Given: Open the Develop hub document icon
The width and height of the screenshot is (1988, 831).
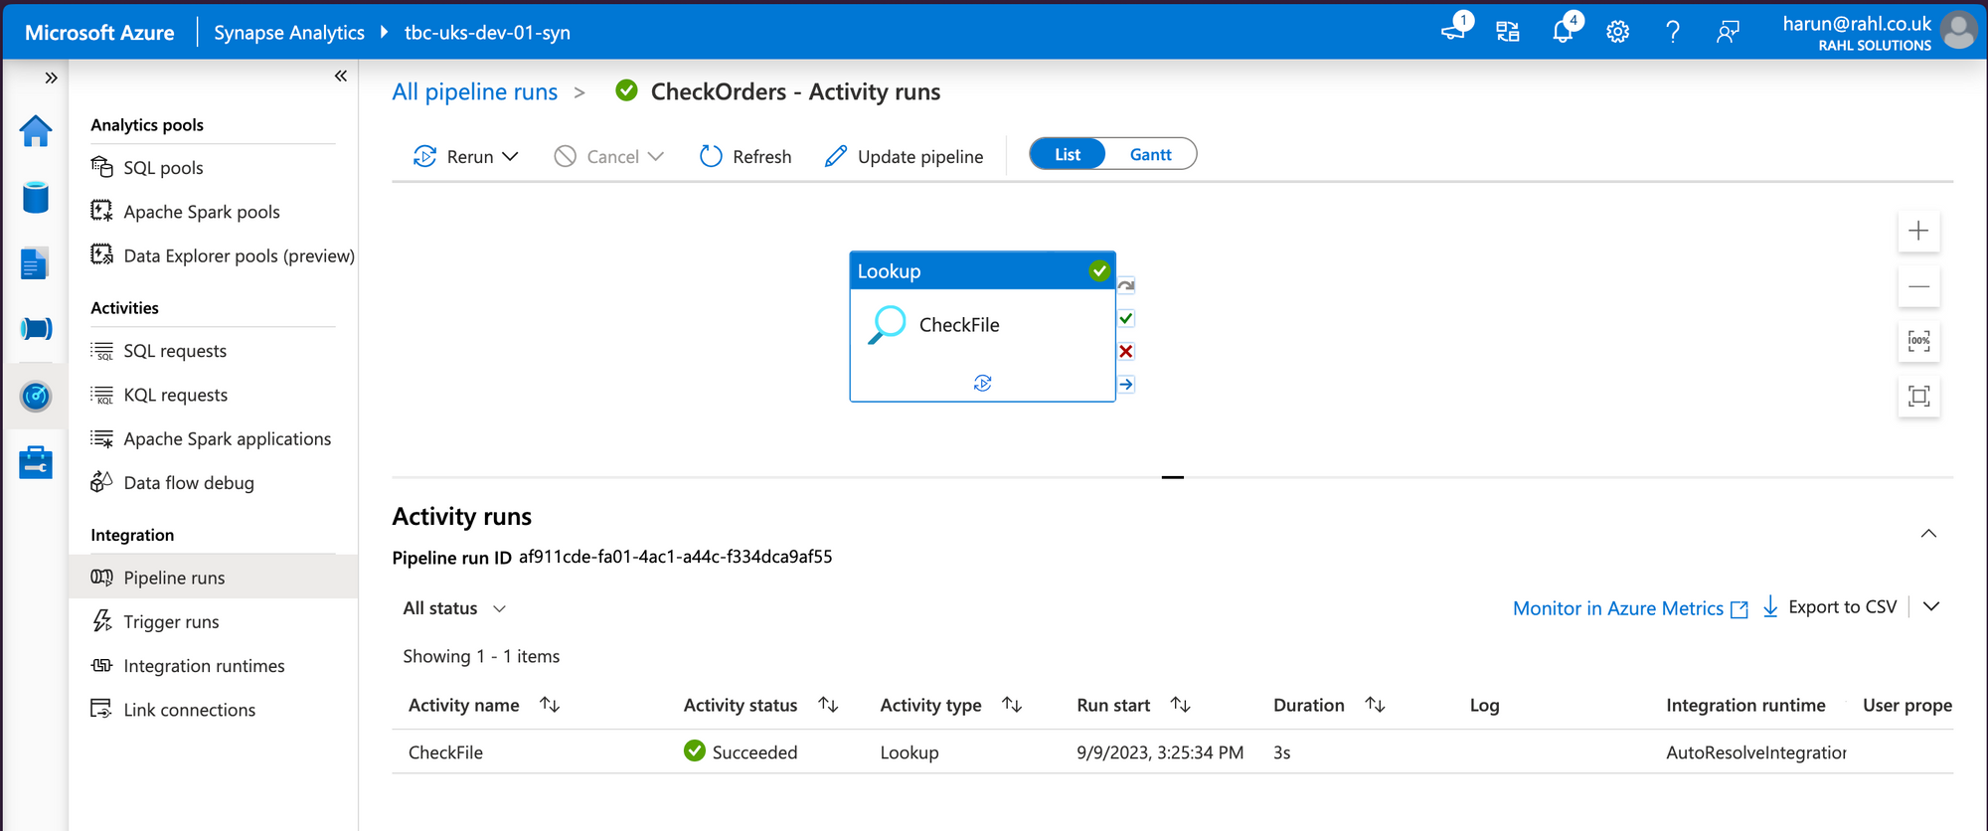Looking at the screenshot, I should 35,263.
